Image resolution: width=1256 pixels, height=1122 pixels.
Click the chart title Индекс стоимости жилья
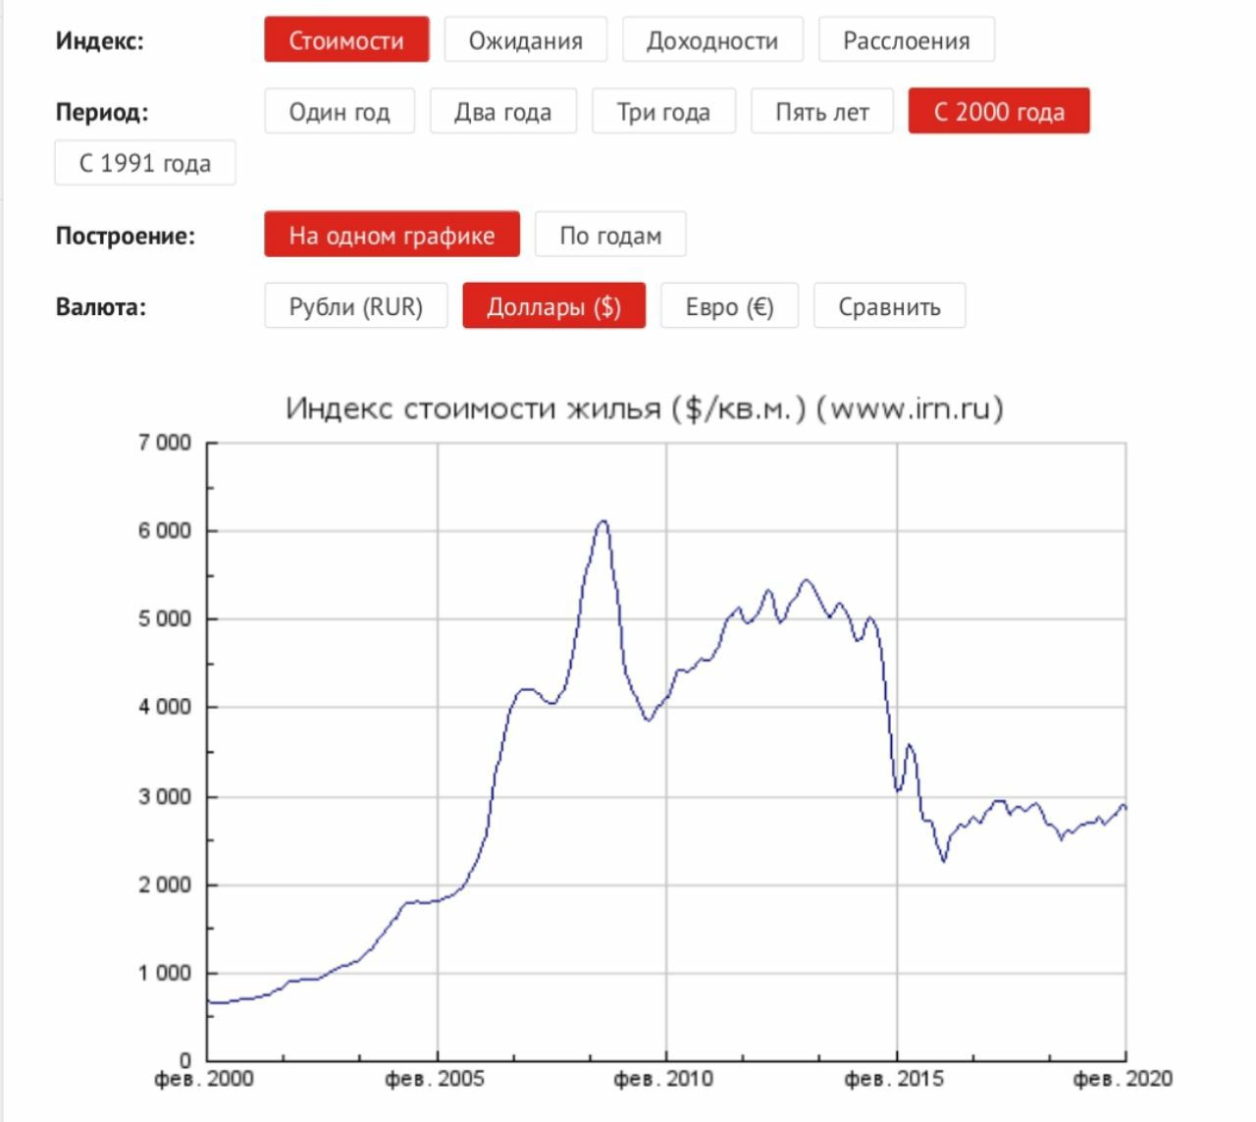click(645, 407)
